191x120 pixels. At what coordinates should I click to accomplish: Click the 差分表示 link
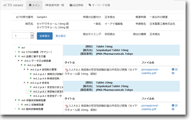pyautogui.click(x=61, y=36)
